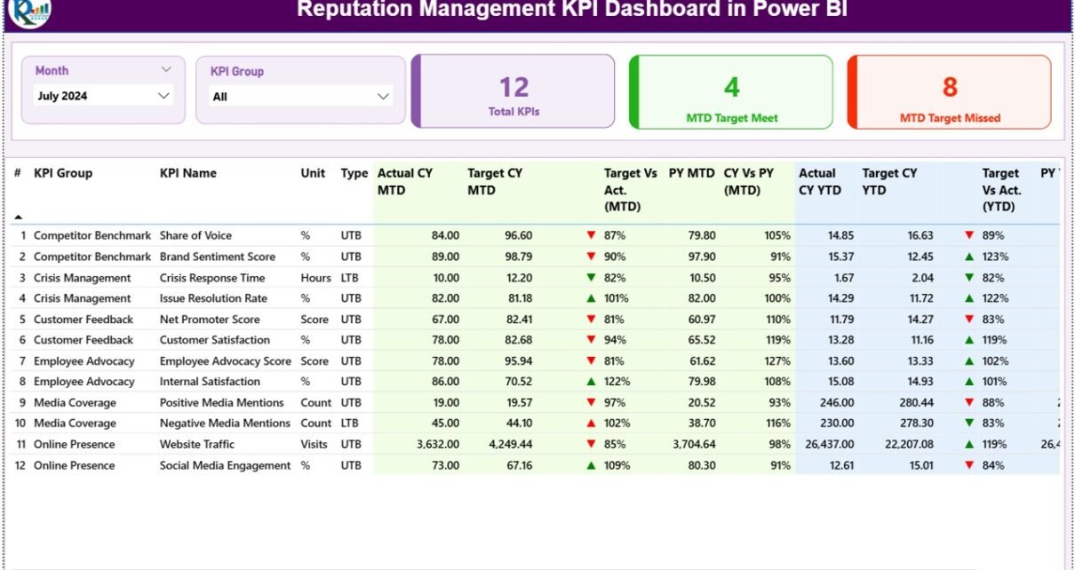1075x570 pixels.
Task: Click red up arrow for Negative Media Mentions MTD
Action: click(x=591, y=424)
